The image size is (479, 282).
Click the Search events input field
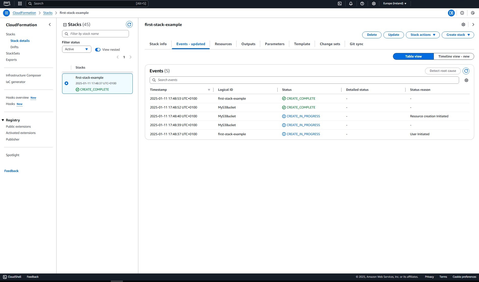click(x=304, y=80)
